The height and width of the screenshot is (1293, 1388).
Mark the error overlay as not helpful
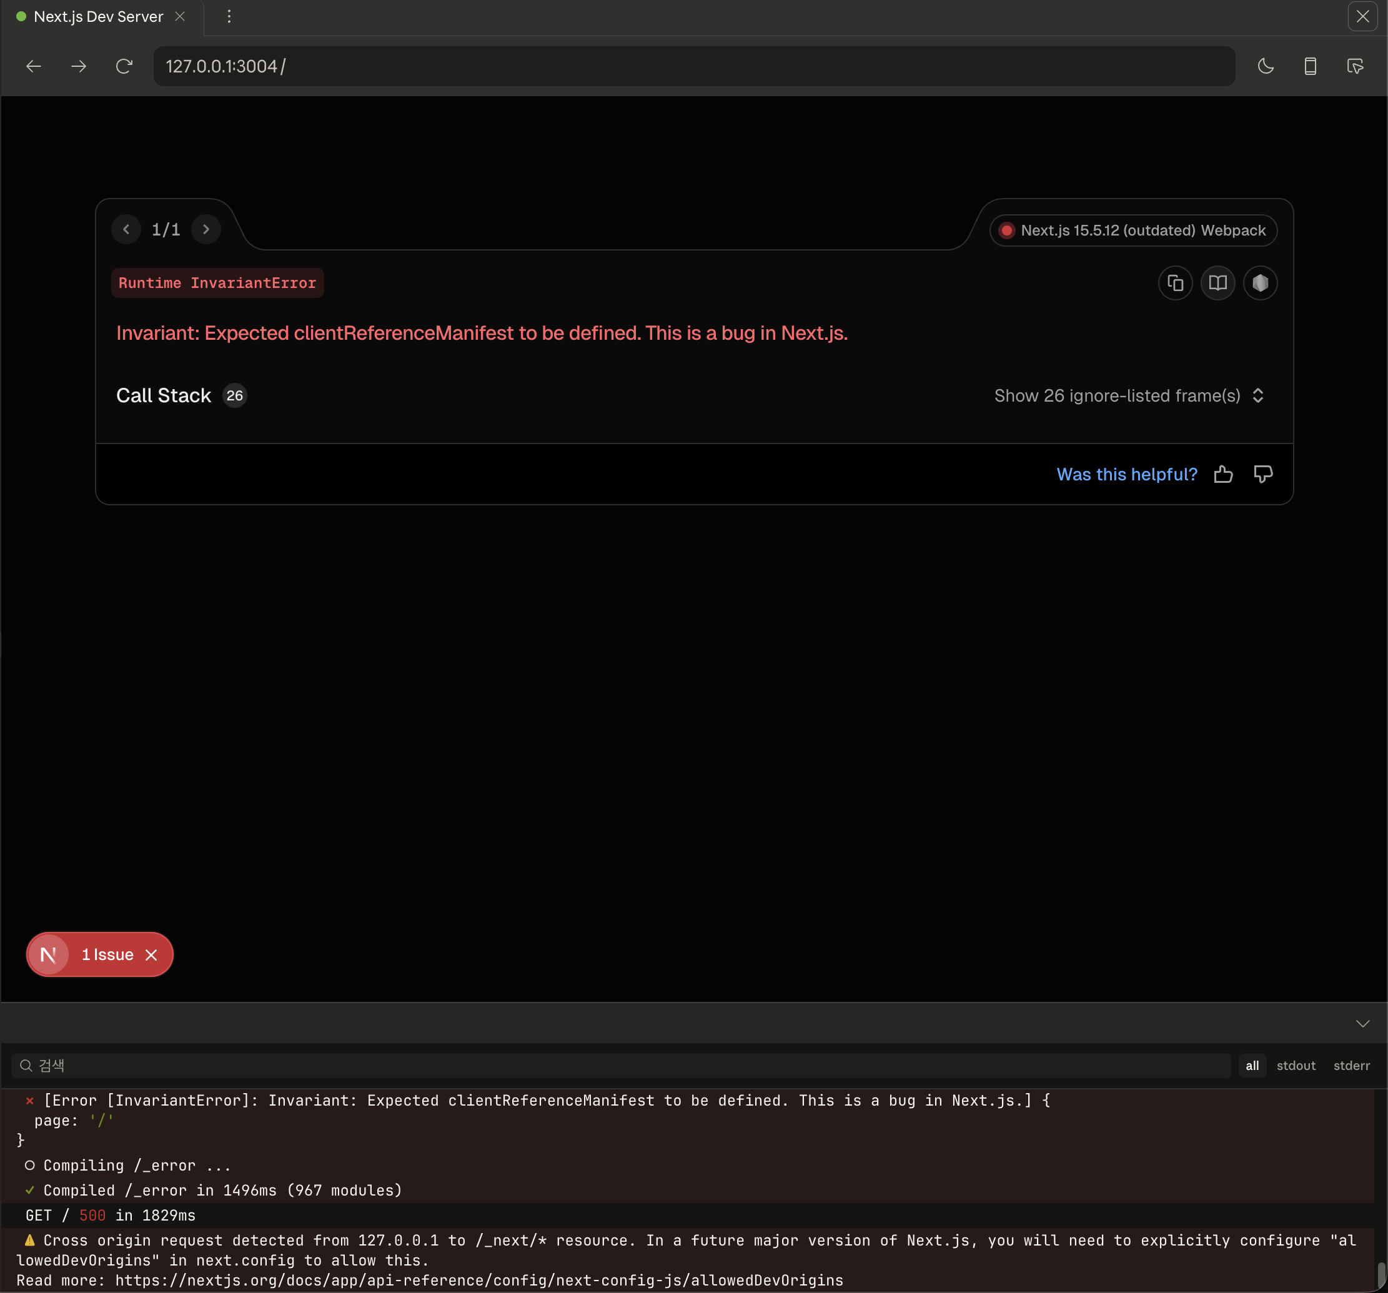[x=1263, y=474]
